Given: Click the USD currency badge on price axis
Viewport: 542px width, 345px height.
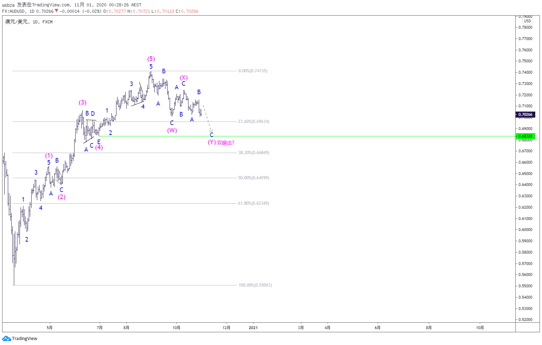Looking at the screenshot, I should pos(527,21).
